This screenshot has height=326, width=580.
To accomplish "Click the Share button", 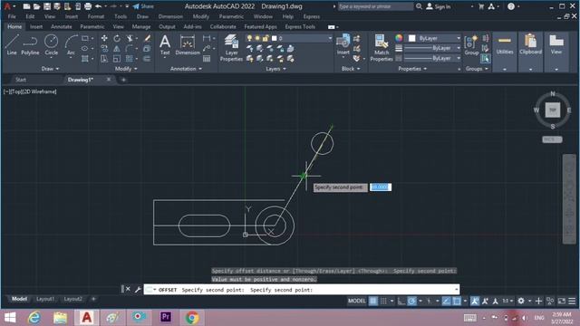I will 143,6.
